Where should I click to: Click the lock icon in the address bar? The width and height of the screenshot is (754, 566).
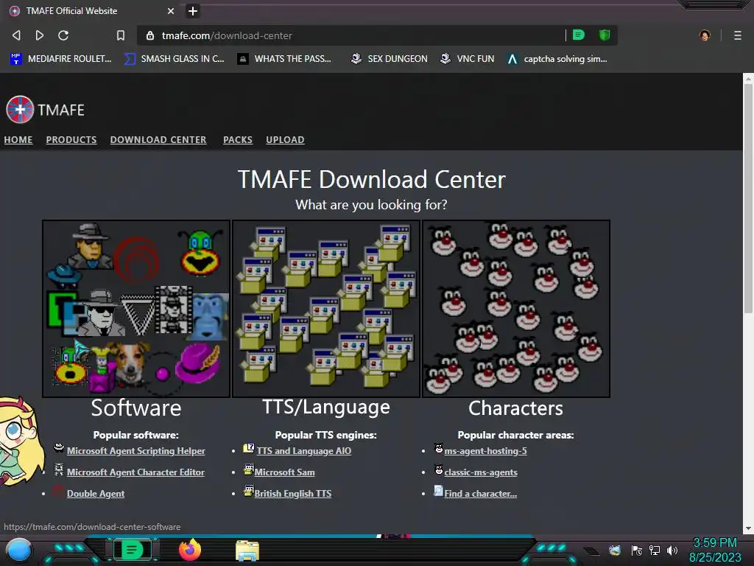(x=150, y=35)
